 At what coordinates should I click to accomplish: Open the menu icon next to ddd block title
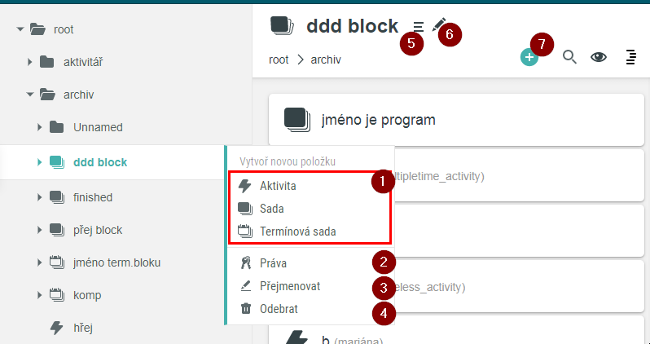coord(419,27)
